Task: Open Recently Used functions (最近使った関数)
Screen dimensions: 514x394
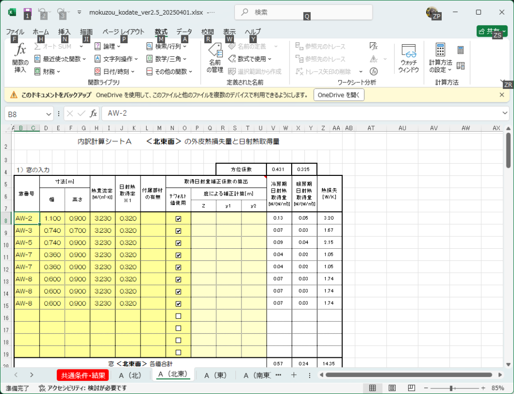Action: (x=60, y=59)
